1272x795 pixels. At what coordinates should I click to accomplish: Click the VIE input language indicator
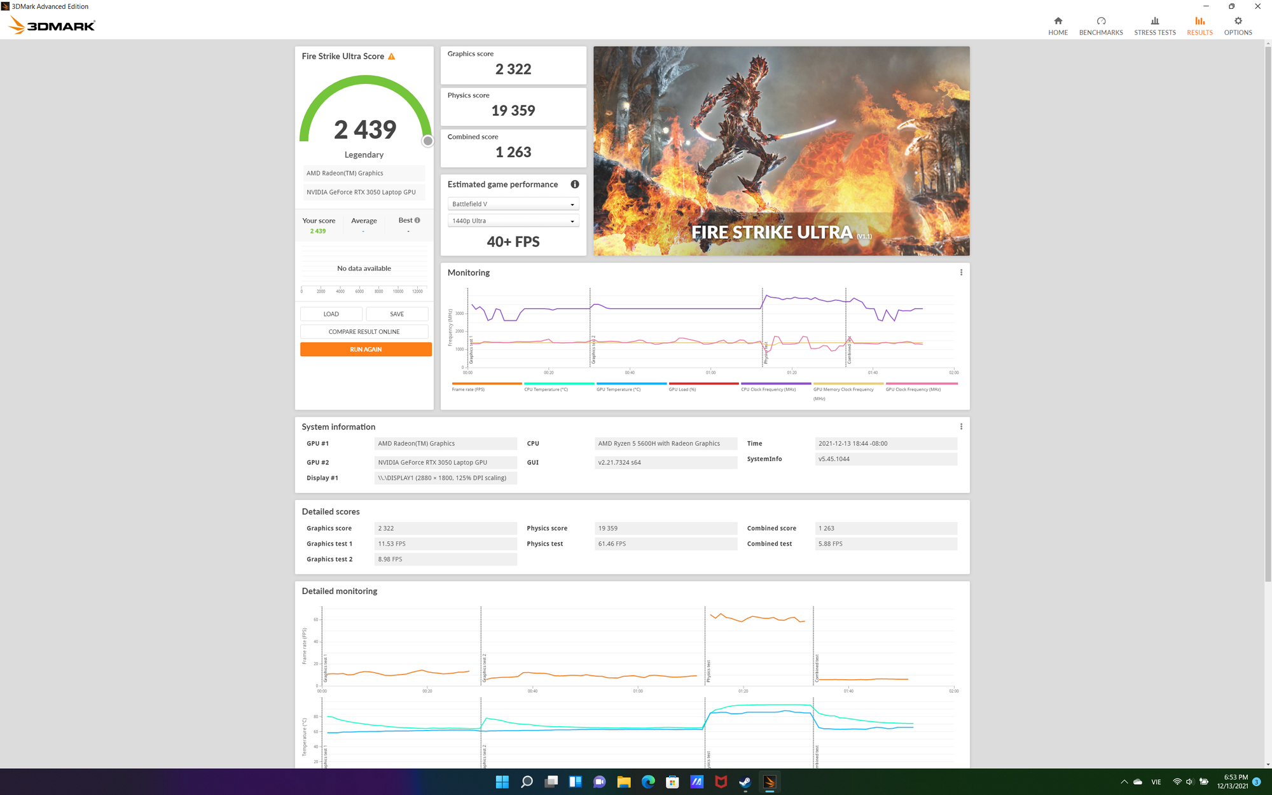point(1156,782)
